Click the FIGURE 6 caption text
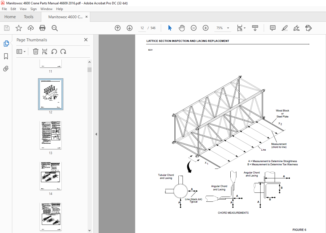The height and width of the screenshot is (233, 326). coord(299,230)
